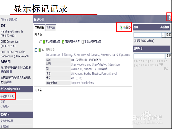Open the Athens 认证入口 link
Image resolution: width=172 pixels, height=129 pixels.
[9, 20]
